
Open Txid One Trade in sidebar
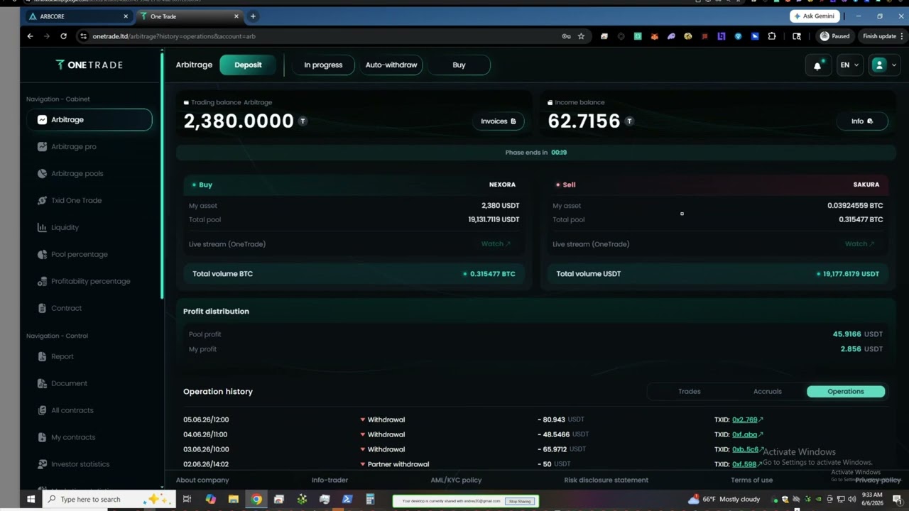77,201
